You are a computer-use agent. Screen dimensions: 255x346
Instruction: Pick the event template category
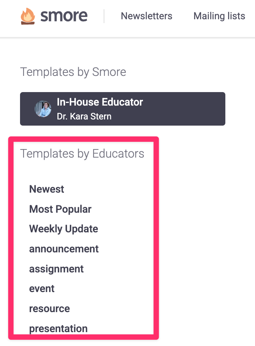click(x=42, y=289)
